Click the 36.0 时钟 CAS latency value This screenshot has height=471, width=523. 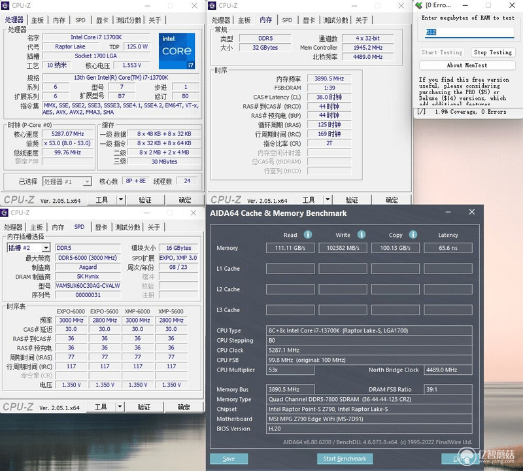click(329, 97)
